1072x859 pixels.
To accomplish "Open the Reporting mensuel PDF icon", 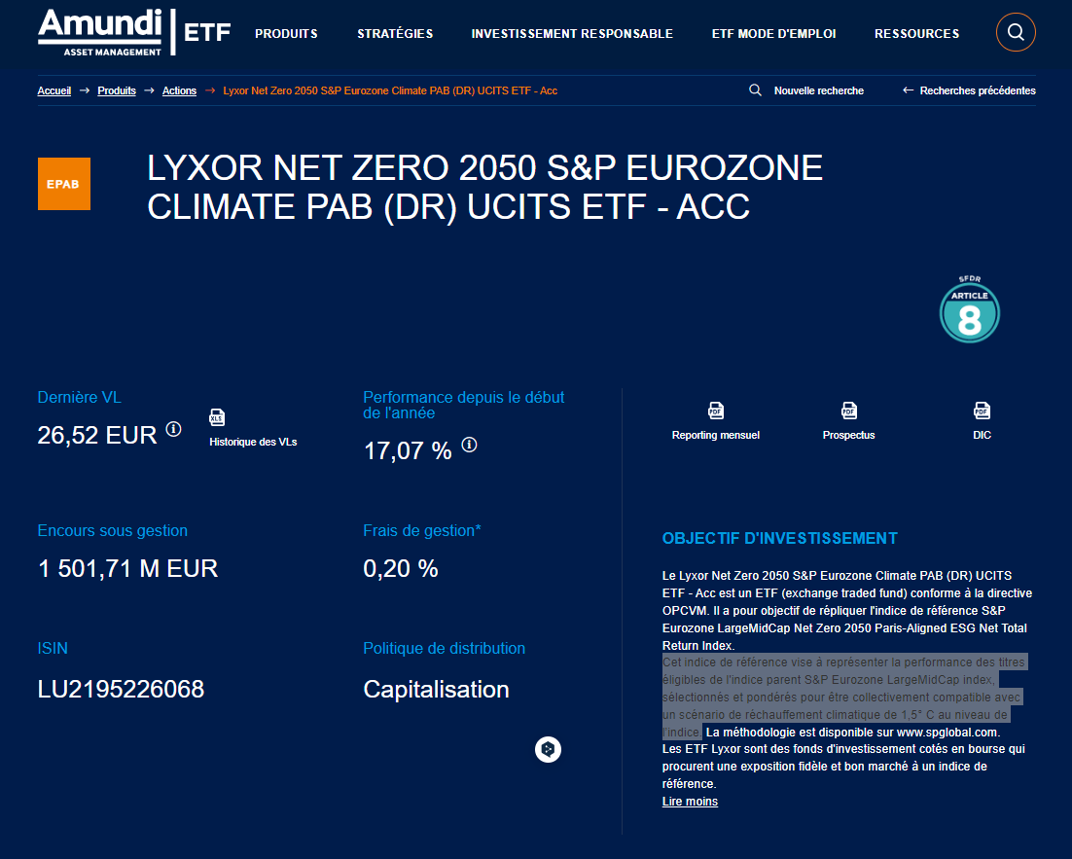I will [716, 411].
